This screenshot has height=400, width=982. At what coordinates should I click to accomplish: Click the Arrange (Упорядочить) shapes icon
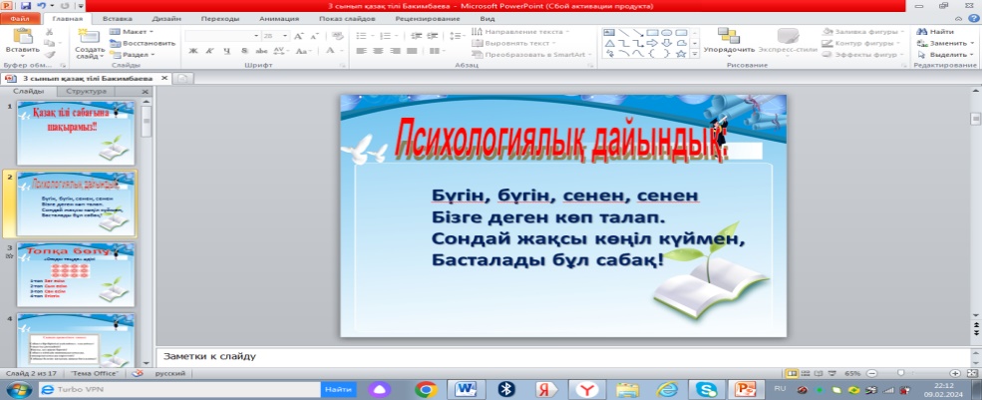click(x=728, y=35)
